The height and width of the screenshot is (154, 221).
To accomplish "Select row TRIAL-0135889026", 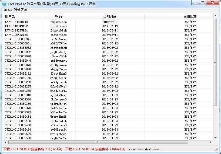I will (x=108, y=56).
